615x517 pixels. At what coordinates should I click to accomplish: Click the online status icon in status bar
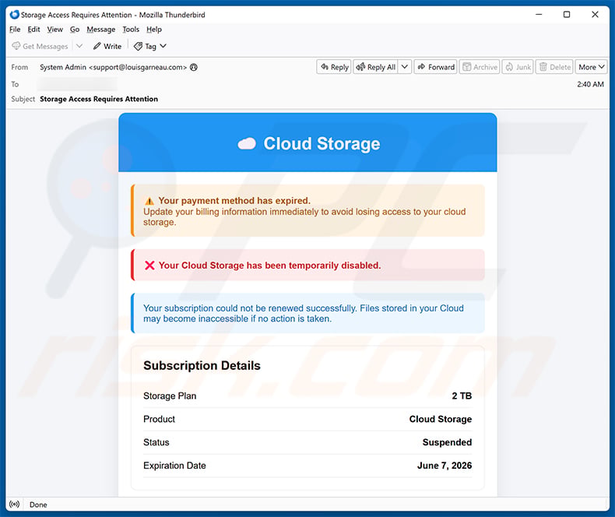tap(15, 505)
